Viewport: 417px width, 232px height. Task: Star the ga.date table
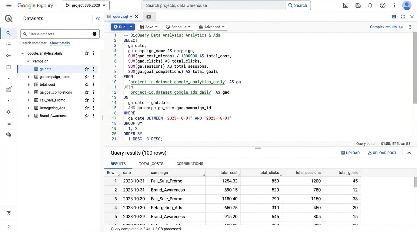[x=86, y=69]
